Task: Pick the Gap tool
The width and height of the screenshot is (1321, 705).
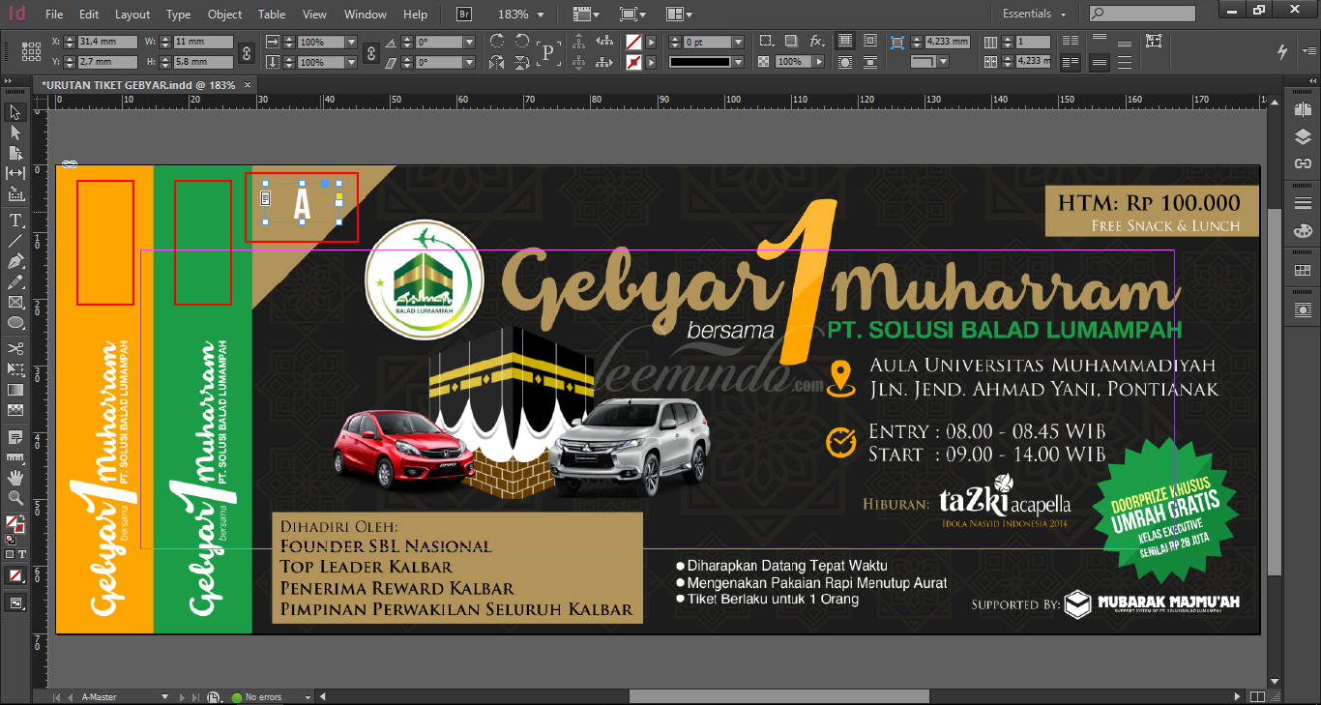Action: coord(15,173)
